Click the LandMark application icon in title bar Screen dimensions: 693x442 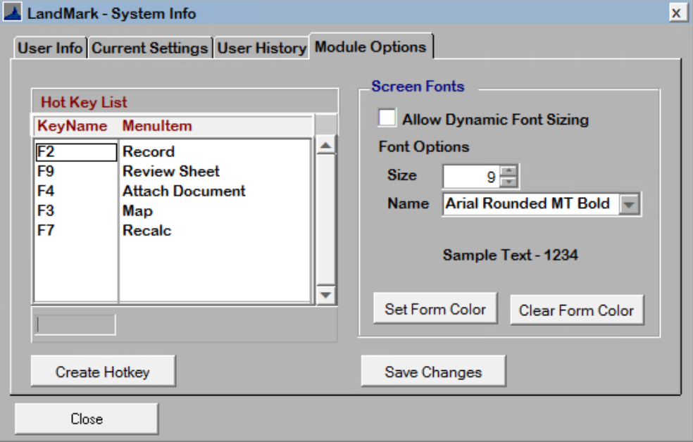point(14,12)
